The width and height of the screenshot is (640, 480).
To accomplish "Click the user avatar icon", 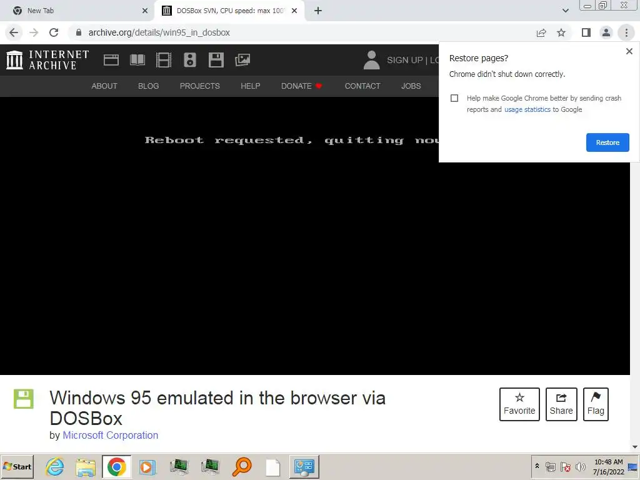I will [x=371, y=60].
